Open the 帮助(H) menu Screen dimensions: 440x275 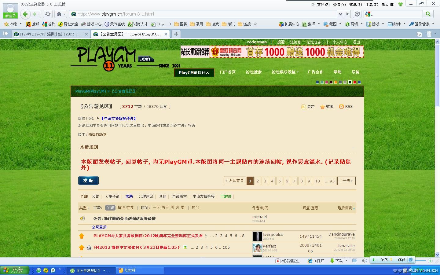pos(388,4)
